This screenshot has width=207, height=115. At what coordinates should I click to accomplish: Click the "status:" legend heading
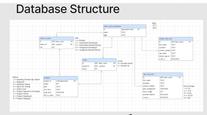click(x=15, y=77)
